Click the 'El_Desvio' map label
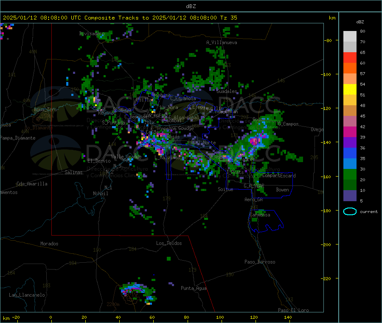 tap(99, 161)
